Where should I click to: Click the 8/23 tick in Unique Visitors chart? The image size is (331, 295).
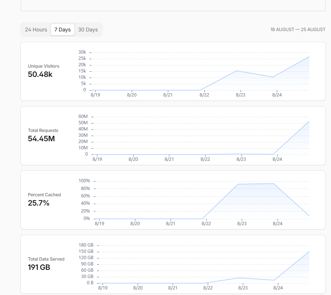[x=241, y=95]
